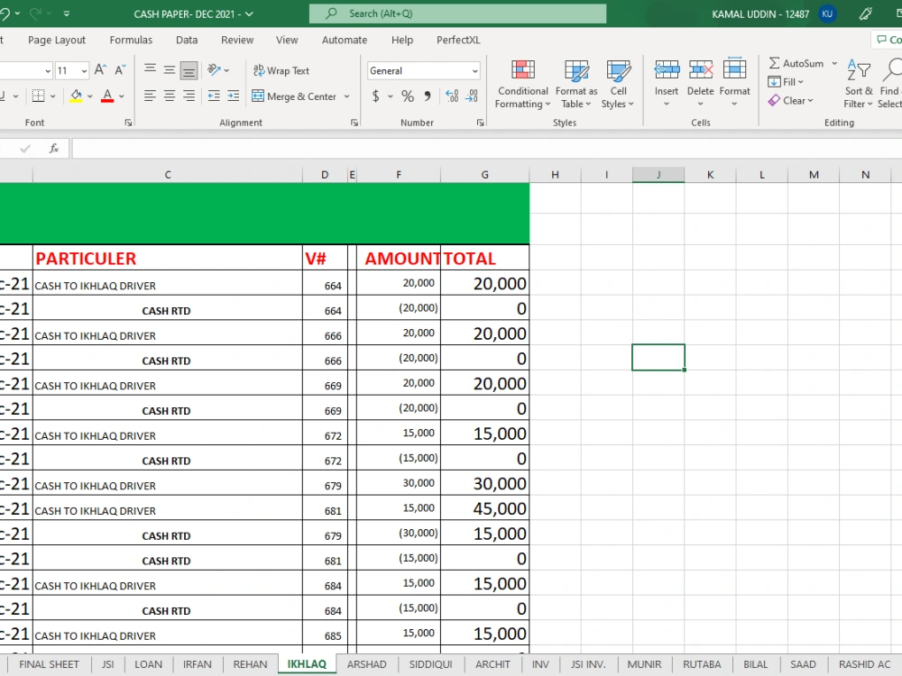Apply red Font Color
The image size is (902, 676).
point(107,96)
